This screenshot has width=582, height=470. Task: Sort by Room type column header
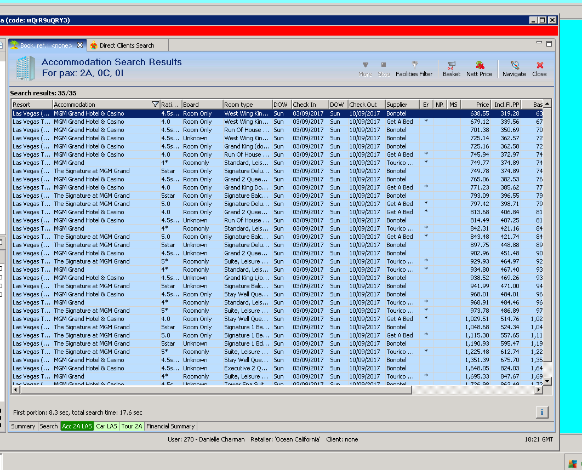coord(248,105)
